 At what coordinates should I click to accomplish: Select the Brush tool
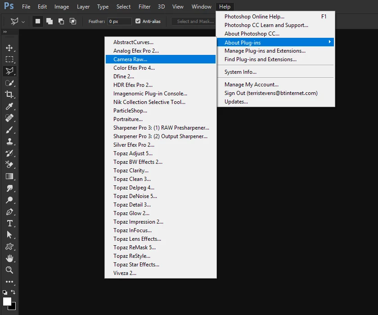coord(9,130)
